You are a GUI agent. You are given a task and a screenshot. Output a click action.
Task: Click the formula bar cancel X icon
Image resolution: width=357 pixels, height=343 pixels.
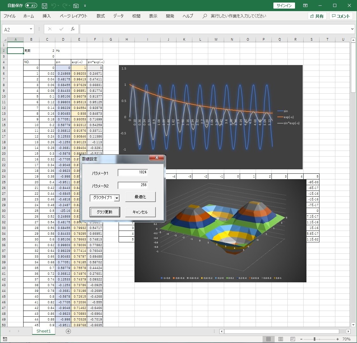click(x=50, y=29)
